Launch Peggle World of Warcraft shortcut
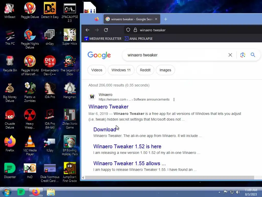 [x=30, y=65]
